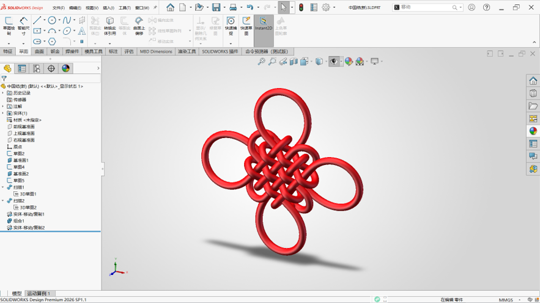Open dropdown arrow beside Line tool

point(45,20)
